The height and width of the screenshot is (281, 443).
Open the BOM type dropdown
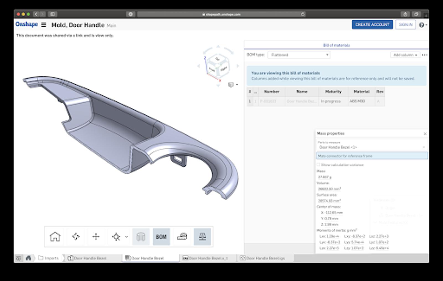click(299, 55)
